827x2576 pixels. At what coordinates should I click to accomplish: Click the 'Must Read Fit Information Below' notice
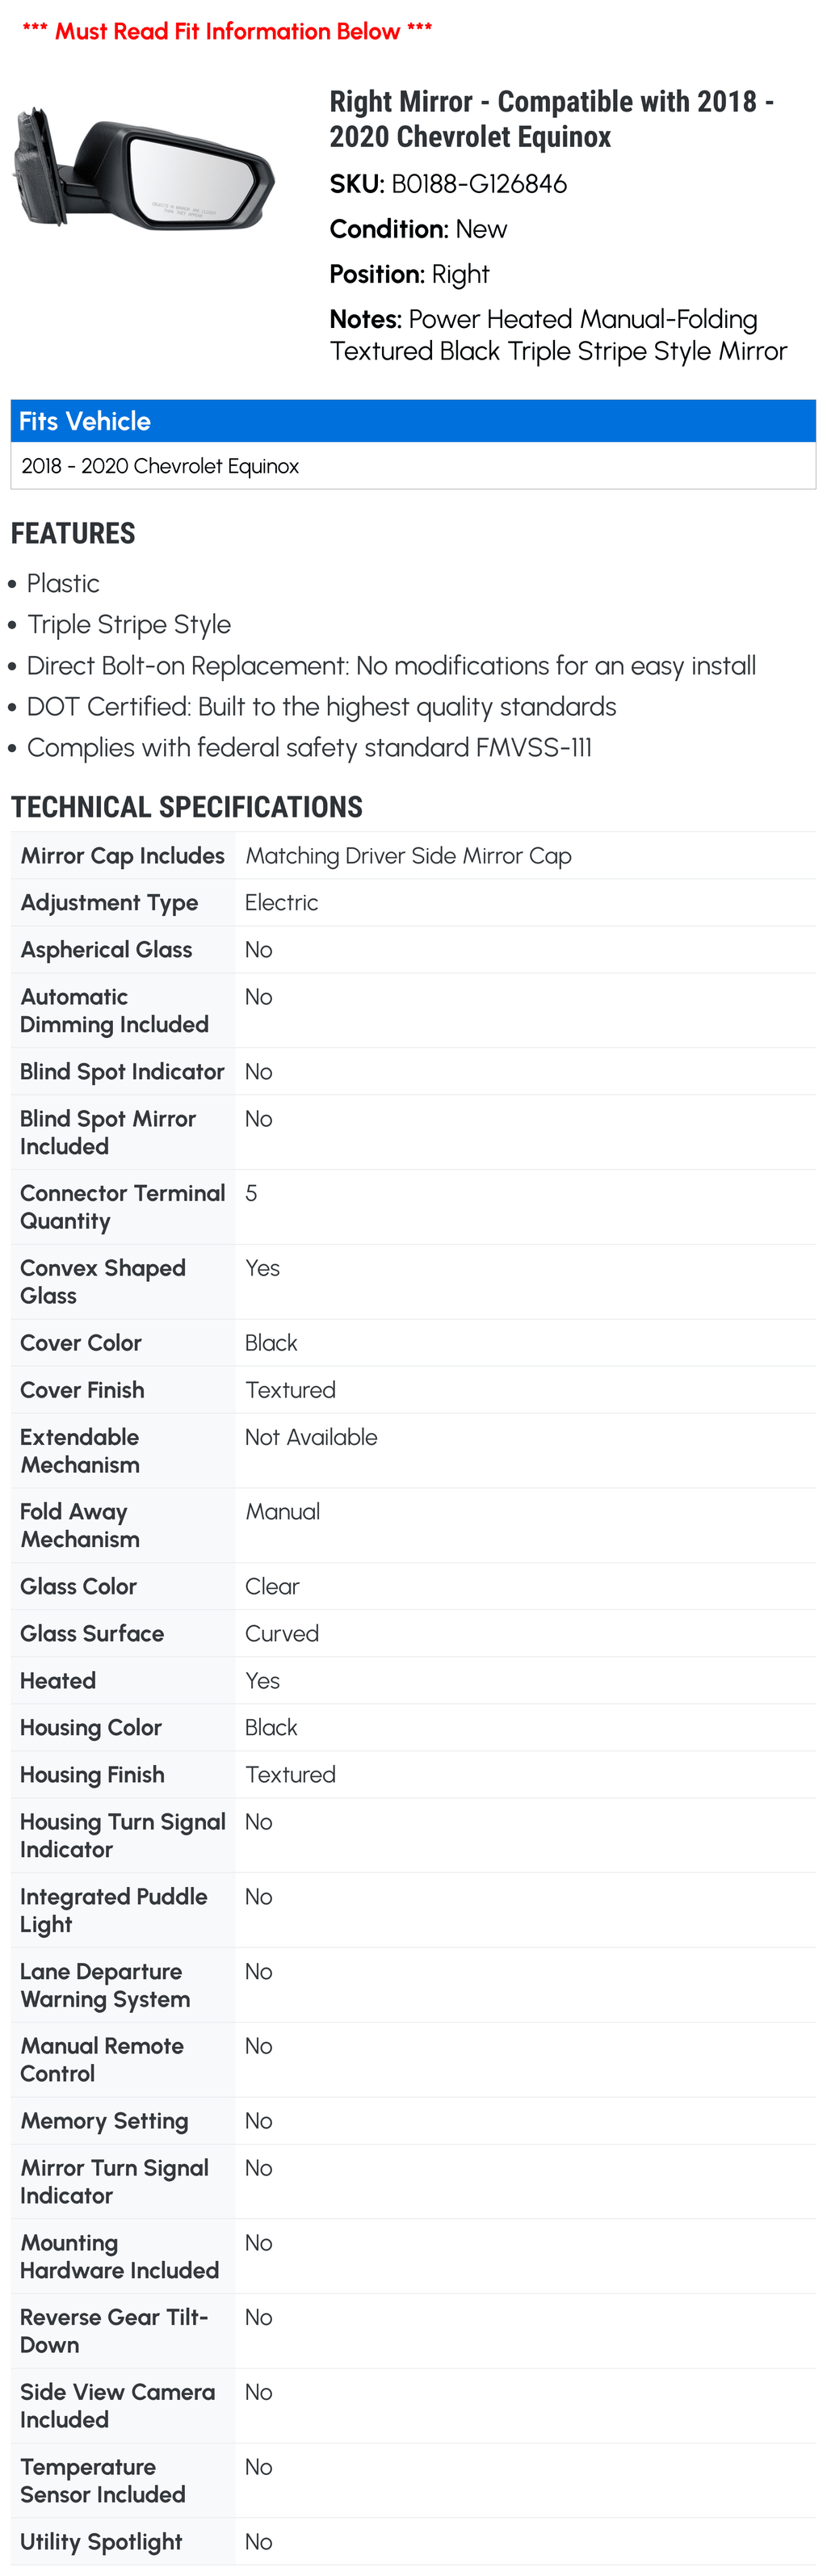point(227,31)
